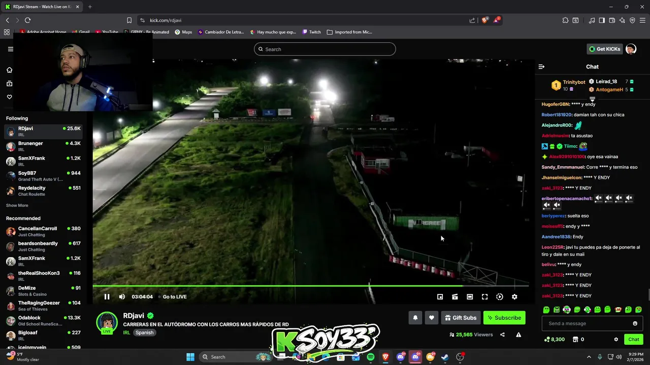Open the browser main menu
The image size is (650, 365).
click(643, 20)
